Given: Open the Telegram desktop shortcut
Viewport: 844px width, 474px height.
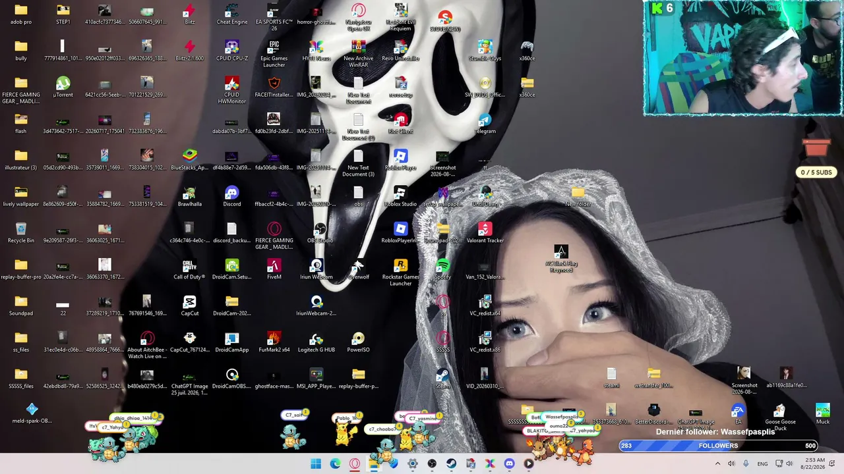Looking at the screenshot, I should 485,124.
